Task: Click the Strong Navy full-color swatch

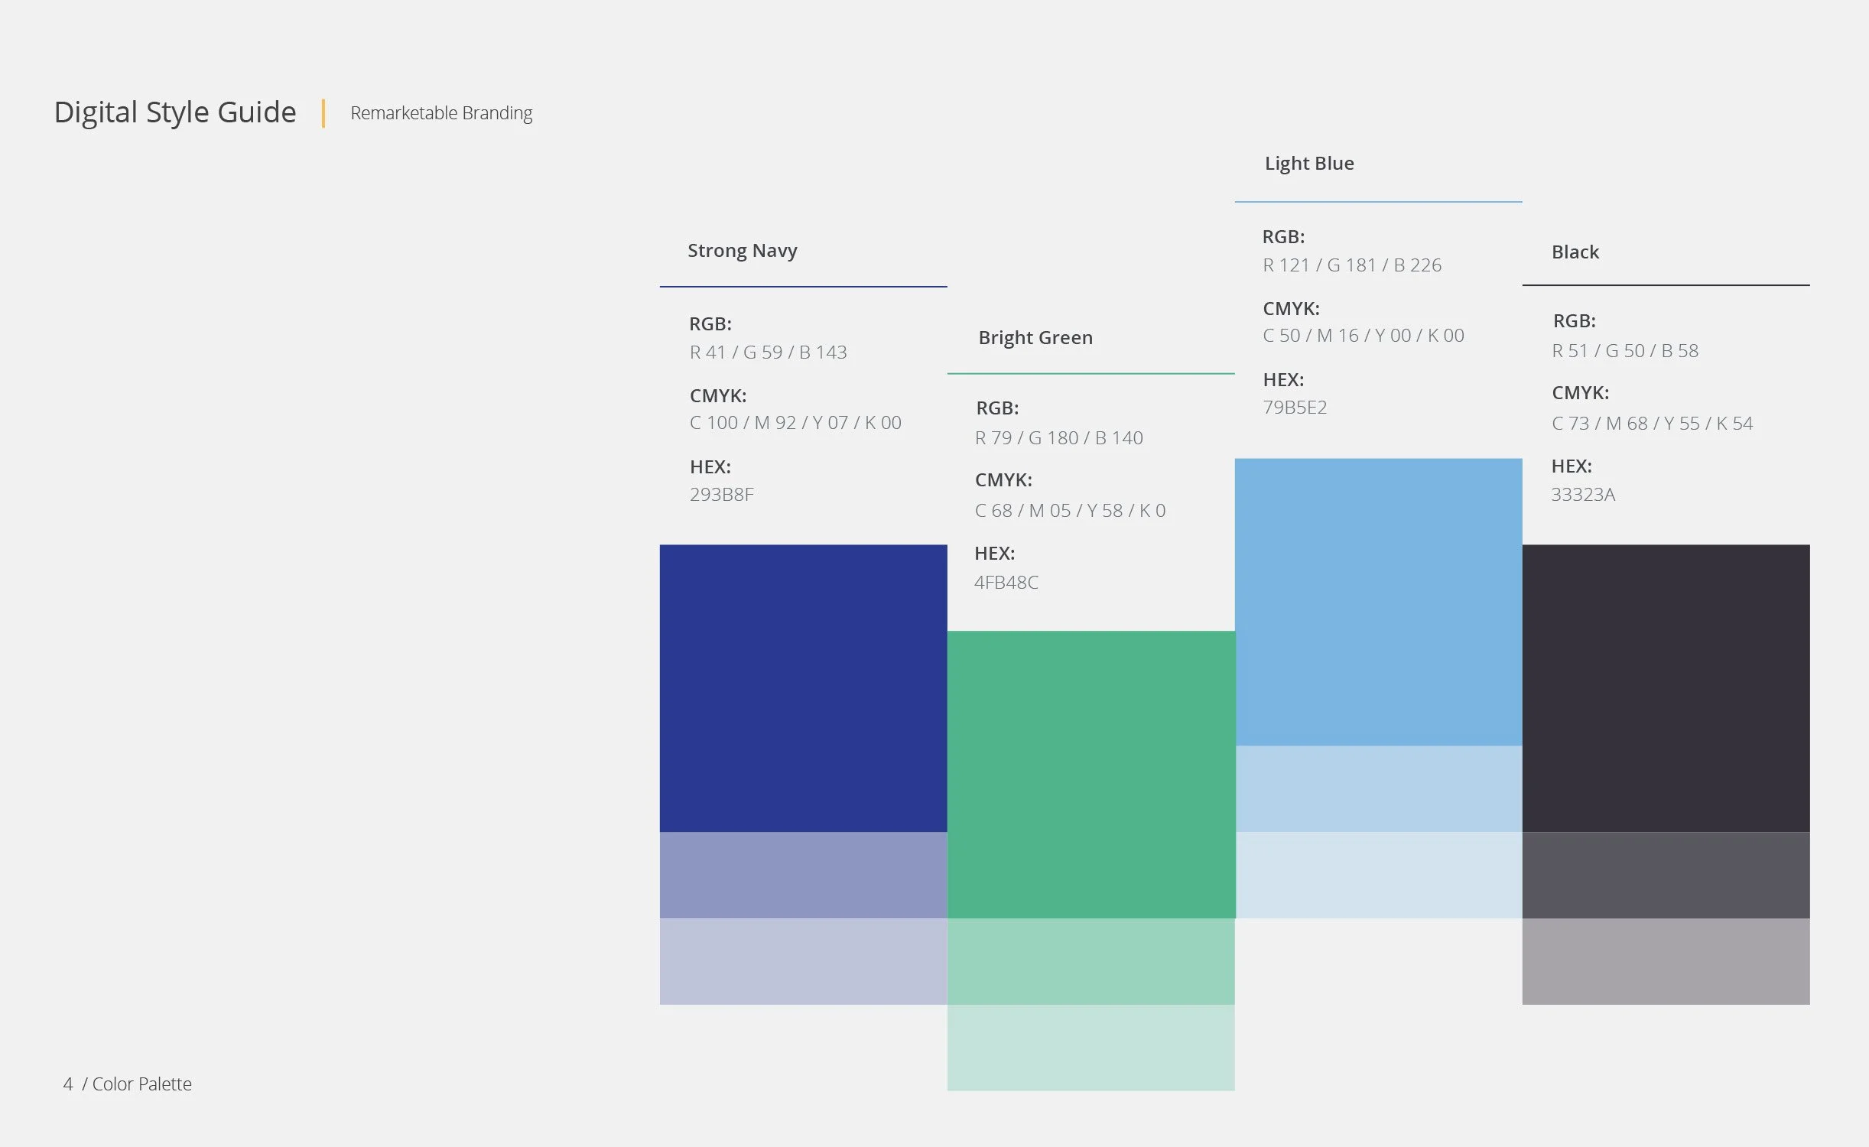Action: pos(803,688)
